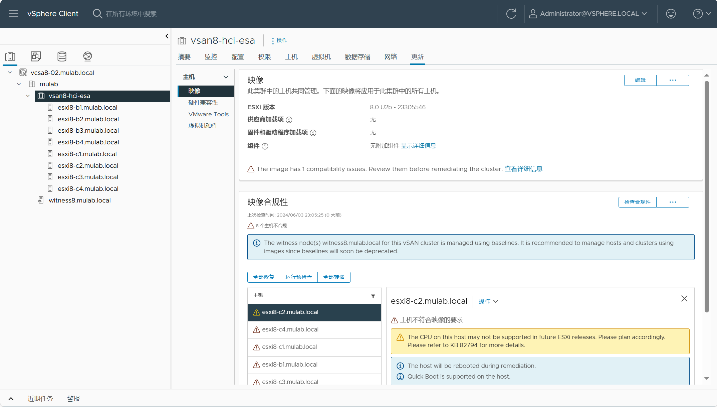This screenshot has width=717, height=407.
Task: Switch to the 权限 tab
Action: [264, 57]
